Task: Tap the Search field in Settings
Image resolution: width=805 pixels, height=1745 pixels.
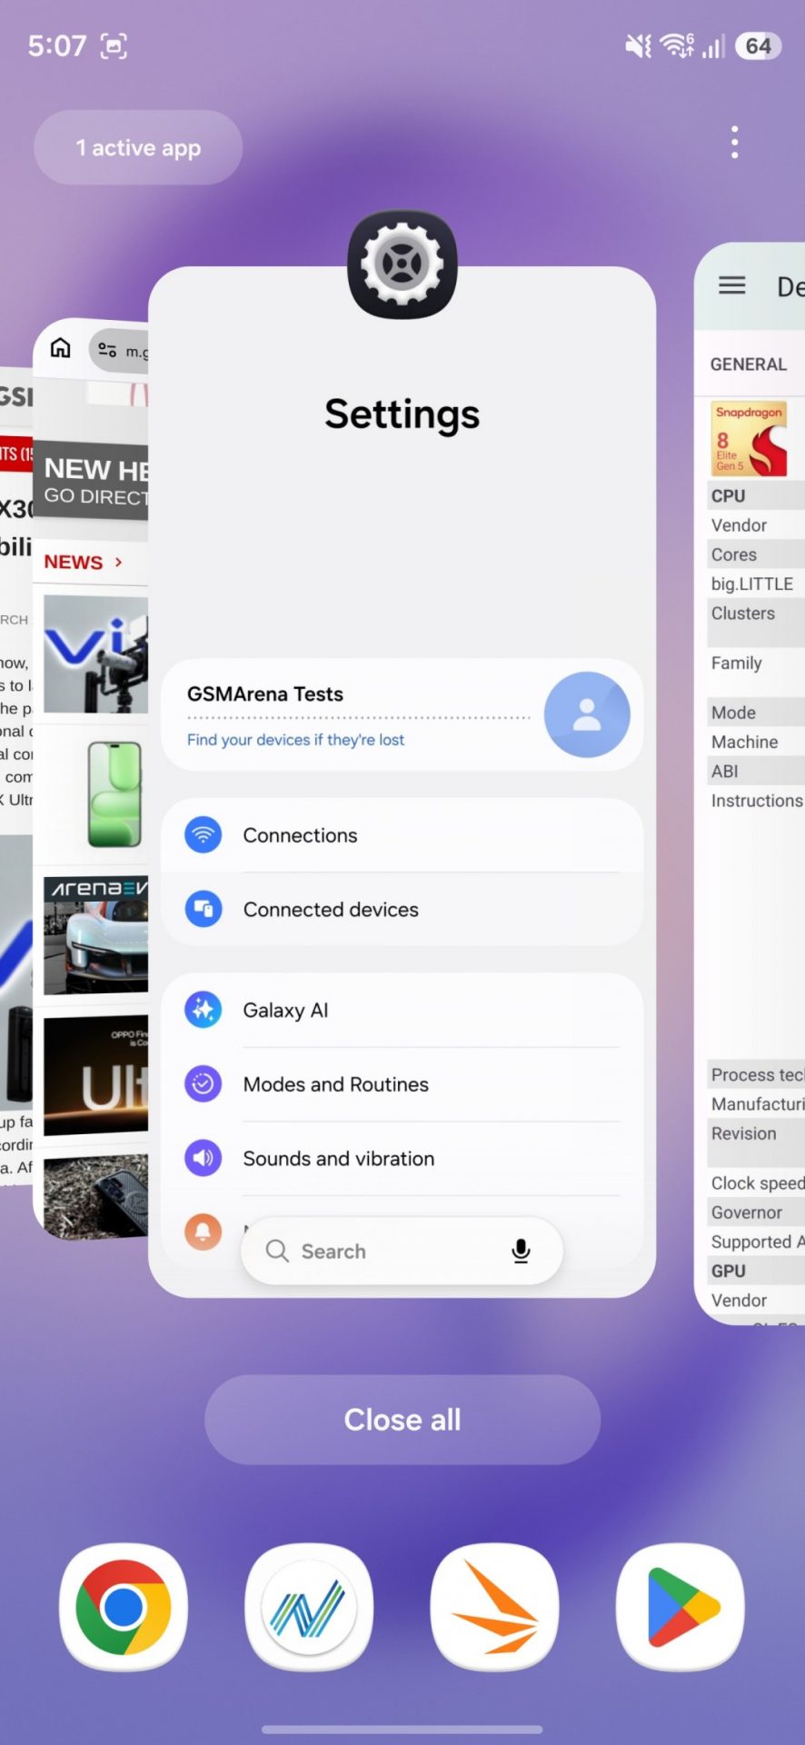Action: tap(382, 1251)
